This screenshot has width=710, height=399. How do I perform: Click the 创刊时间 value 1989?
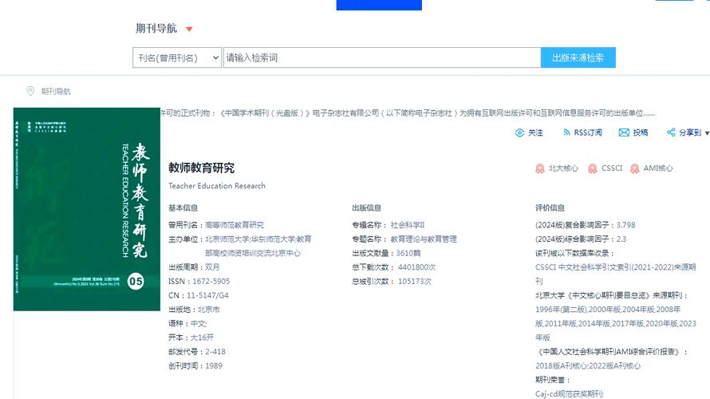pyautogui.click(x=214, y=365)
